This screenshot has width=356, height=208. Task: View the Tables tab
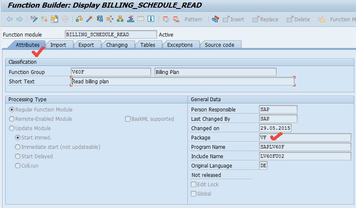point(148,45)
